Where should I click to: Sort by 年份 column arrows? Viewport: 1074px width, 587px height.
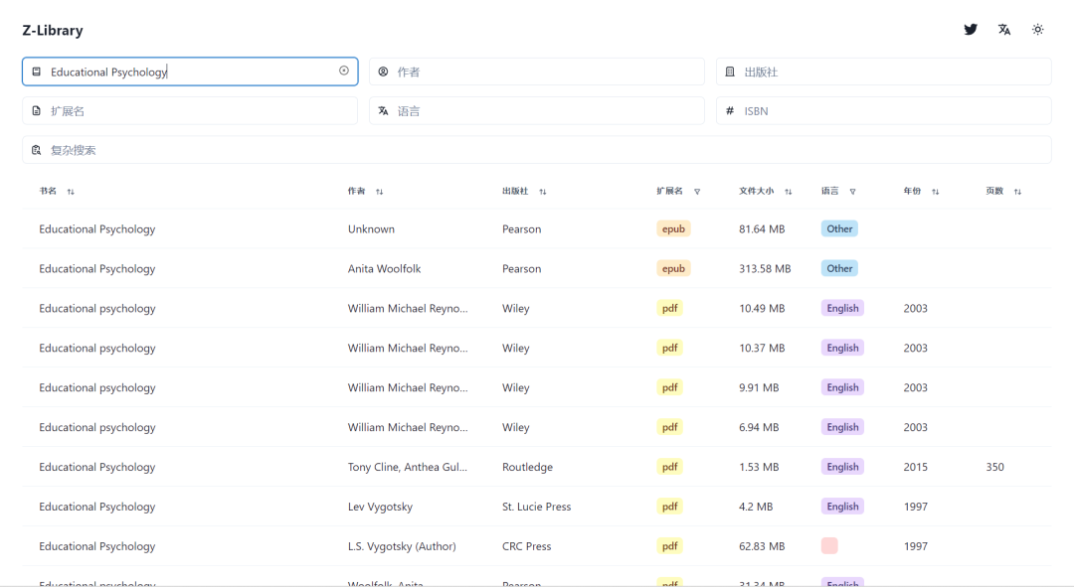(936, 192)
